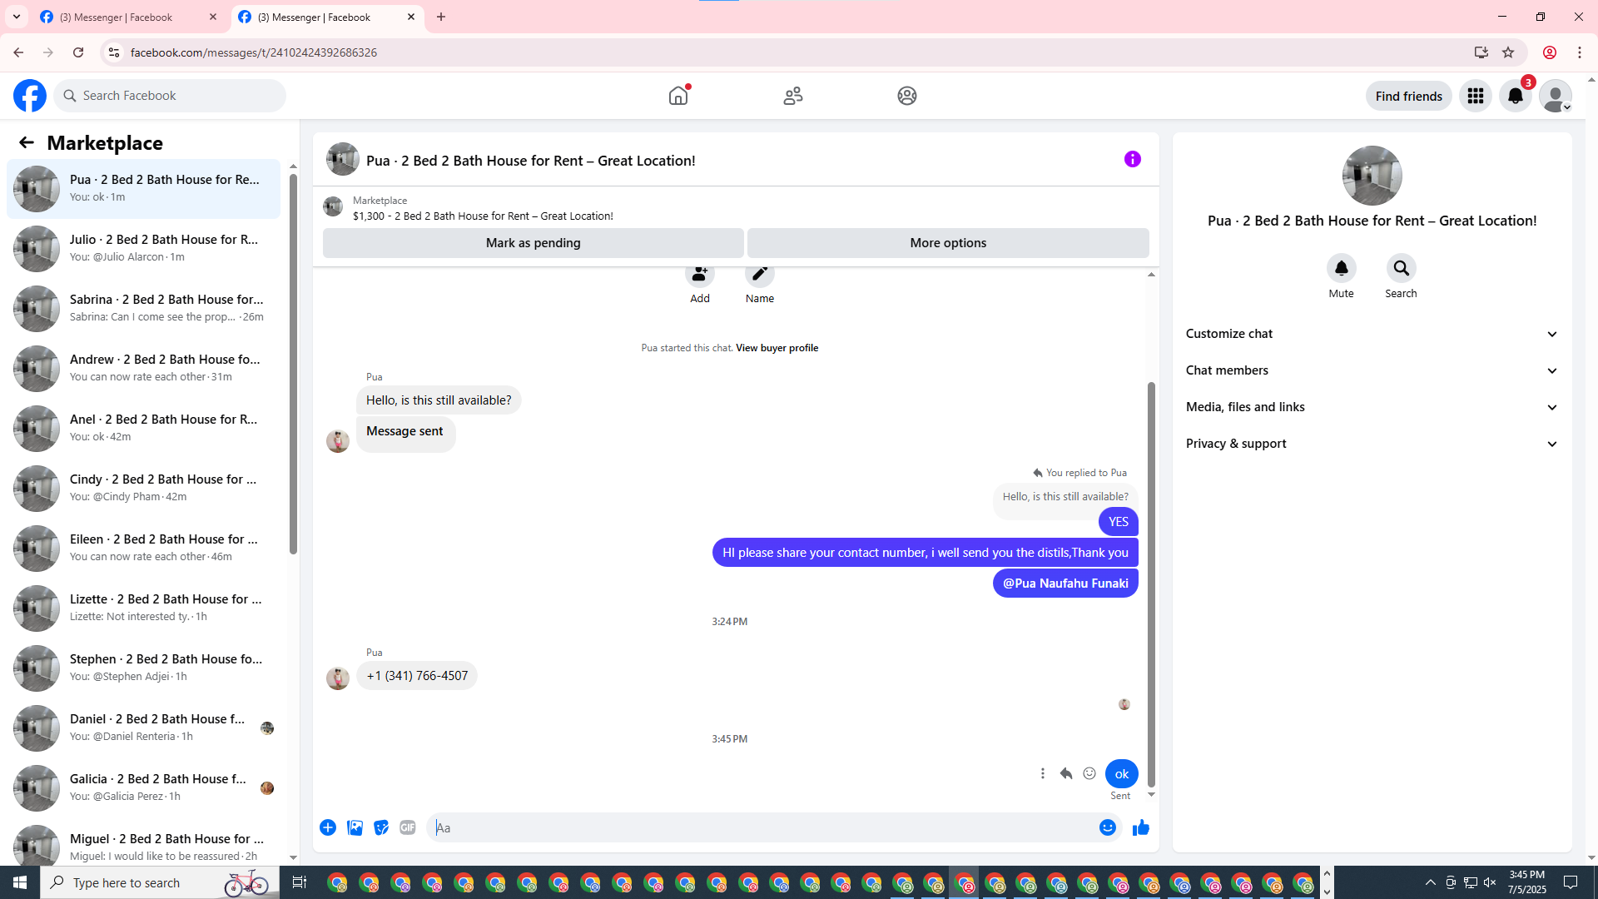Viewport: 1598px width, 899px height.
Task: Open the sticker picker icon
Action: coord(381,827)
